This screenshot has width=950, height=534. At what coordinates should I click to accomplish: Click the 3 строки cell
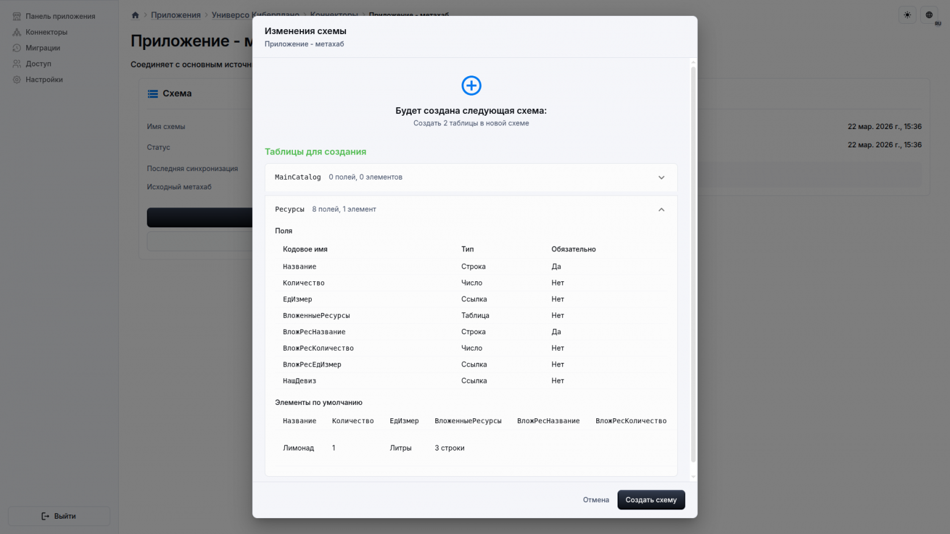point(449,448)
